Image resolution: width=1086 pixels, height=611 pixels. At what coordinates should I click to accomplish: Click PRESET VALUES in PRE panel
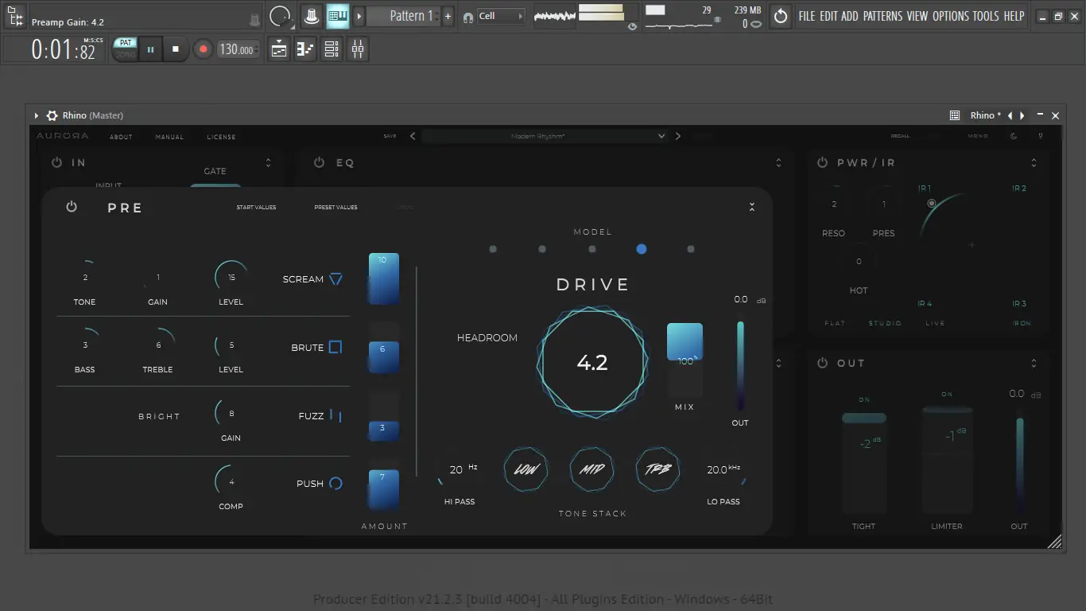pyautogui.click(x=335, y=208)
